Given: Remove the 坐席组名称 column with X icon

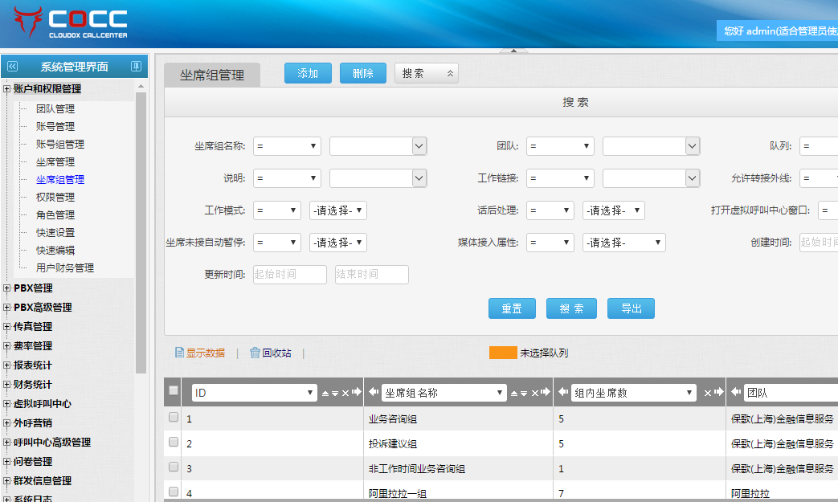Looking at the screenshot, I should point(535,393).
